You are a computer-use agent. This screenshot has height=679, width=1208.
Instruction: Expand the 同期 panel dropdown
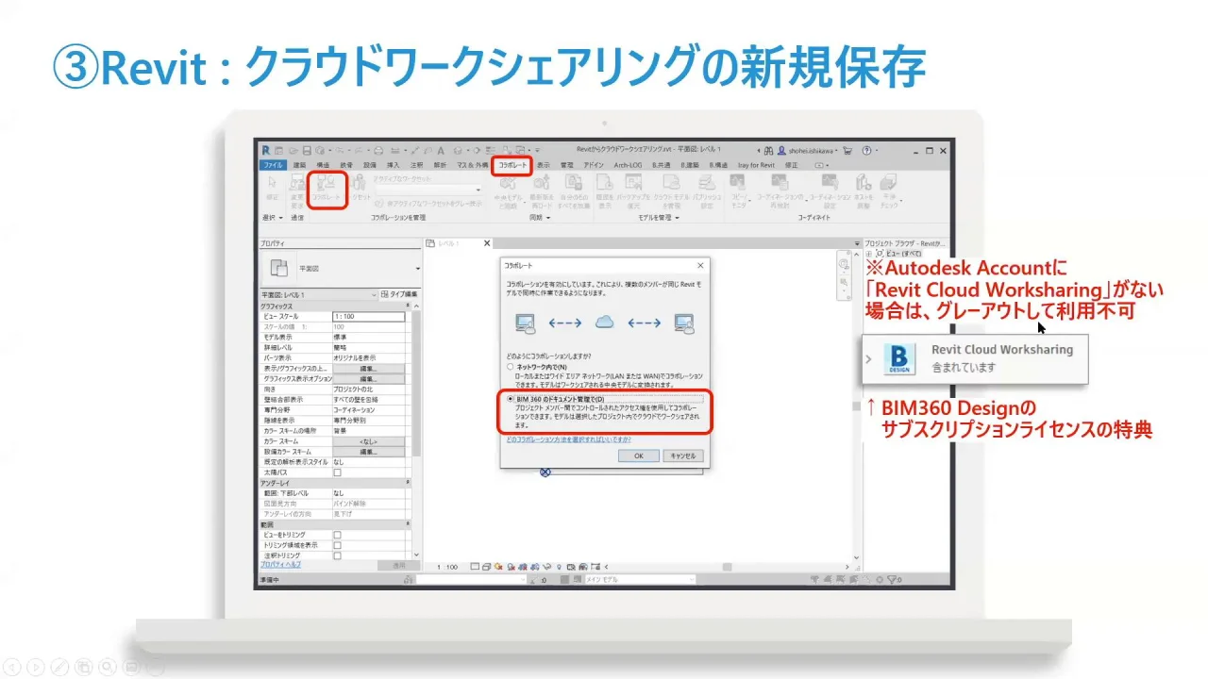pyautogui.click(x=548, y=217)
